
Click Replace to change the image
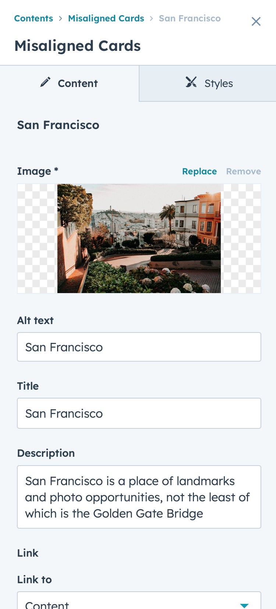[199, 171]
